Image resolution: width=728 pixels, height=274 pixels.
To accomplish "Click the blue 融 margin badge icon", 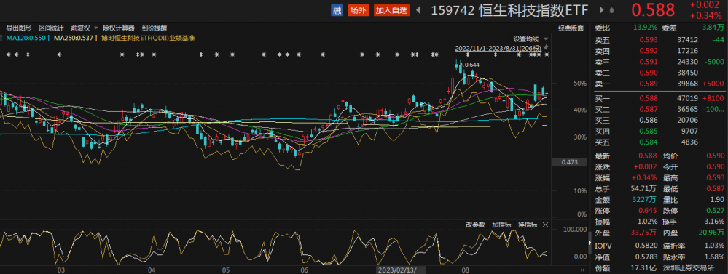I will (x=337, y=10).
